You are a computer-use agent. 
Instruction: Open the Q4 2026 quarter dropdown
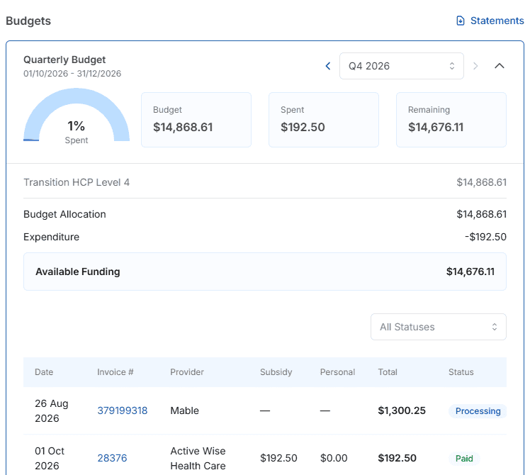(402, 66)
